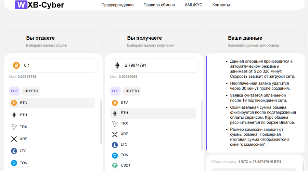Select ETH icon in the give list
308x171 pixels.
tap(14, 115)
